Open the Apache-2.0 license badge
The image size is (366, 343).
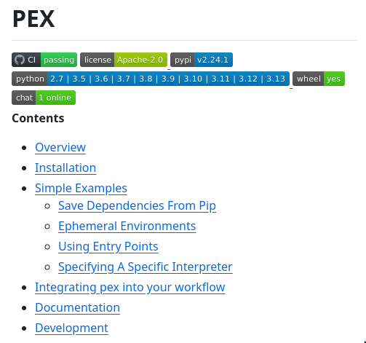coord(124,60)
